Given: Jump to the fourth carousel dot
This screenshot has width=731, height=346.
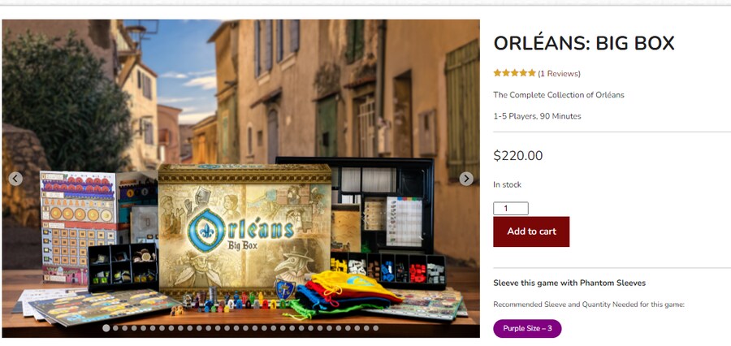Looking at the screenshot, I should tap(134, 328).
